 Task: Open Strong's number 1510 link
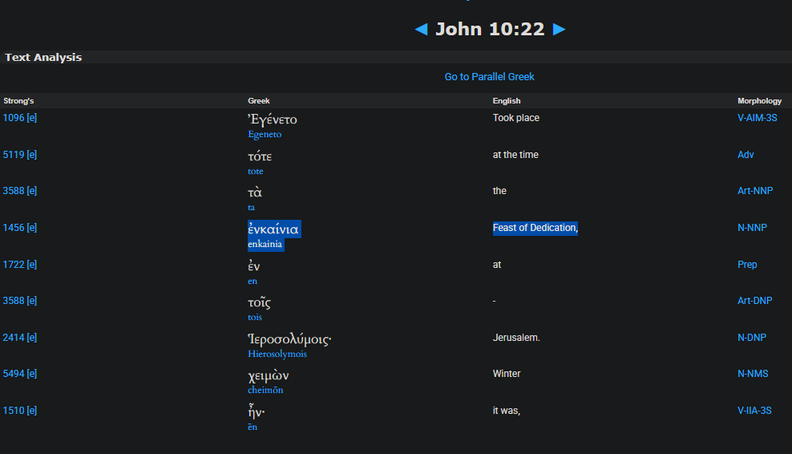14,411
